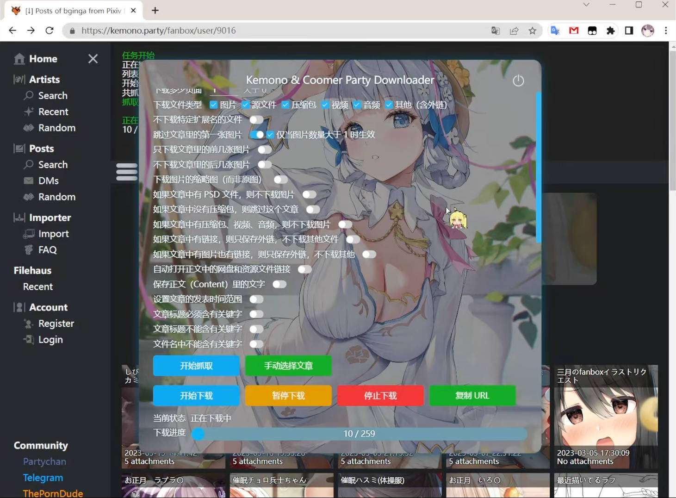Toggle 下载图片的缩略图 (而非原图) switch
Image resolution: width=676 pixels, height=498 pixels.
tap(280, 180)
